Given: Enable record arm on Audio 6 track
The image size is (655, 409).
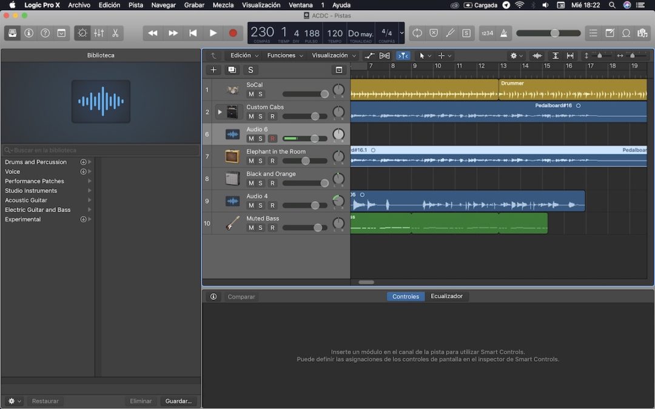Looking at the screenshot, I should coord(272,138).
